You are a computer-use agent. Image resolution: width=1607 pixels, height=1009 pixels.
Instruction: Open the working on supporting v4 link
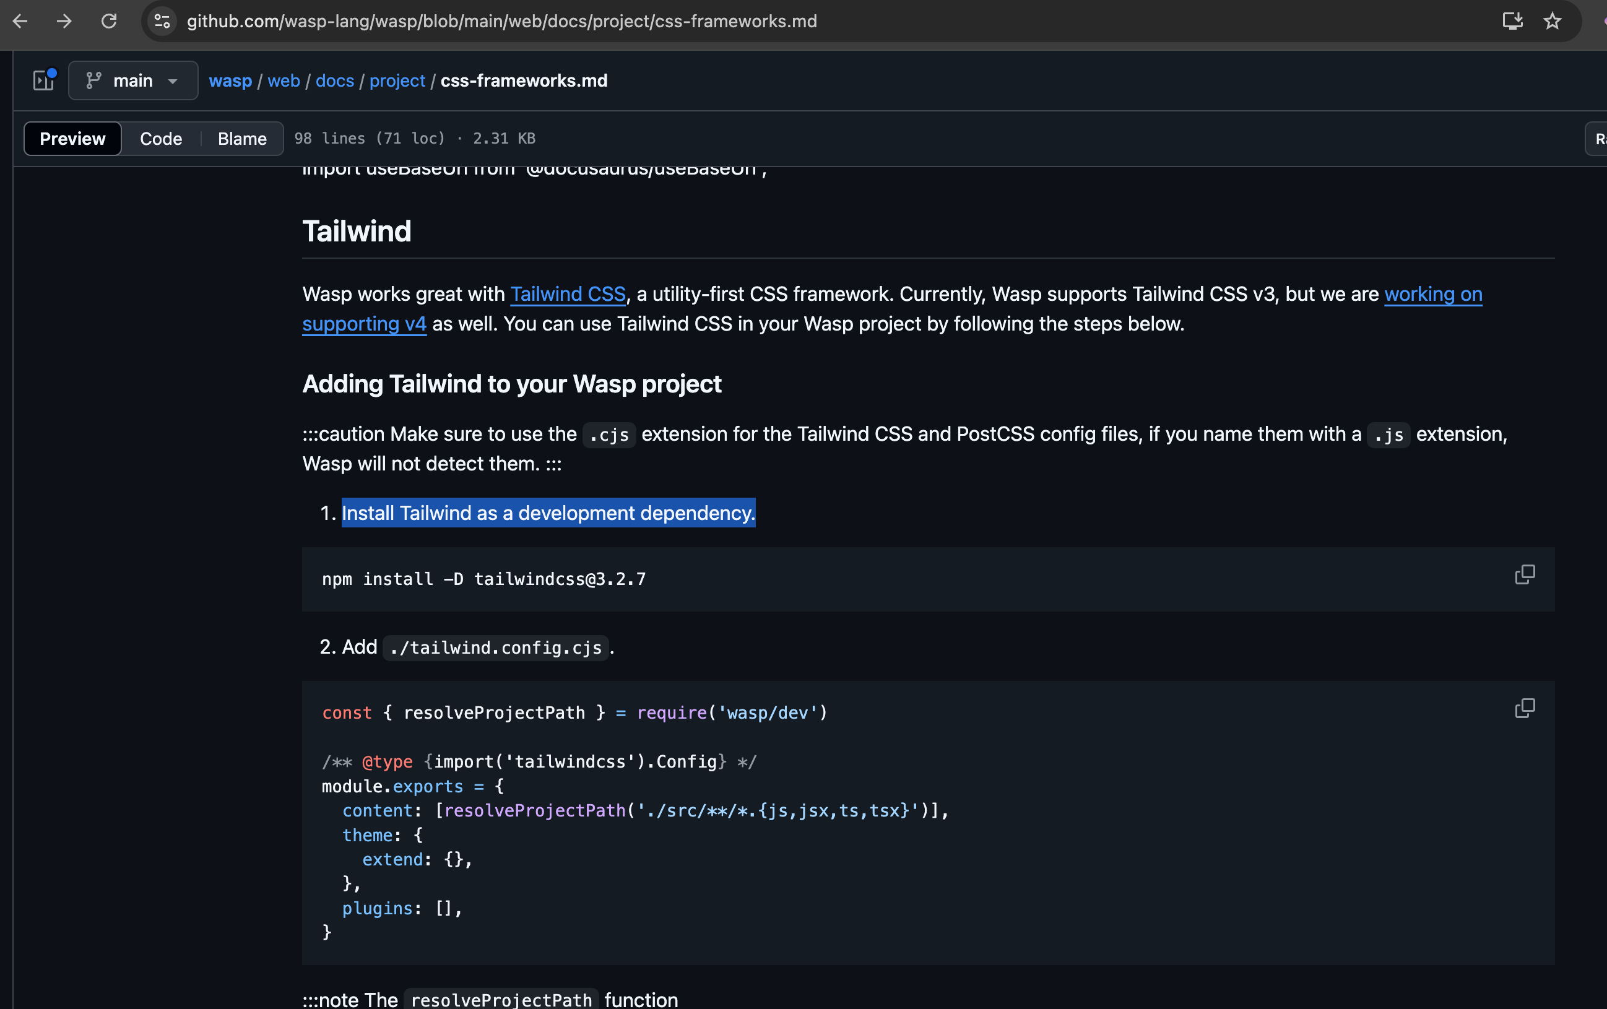(x=1433, y=294)
